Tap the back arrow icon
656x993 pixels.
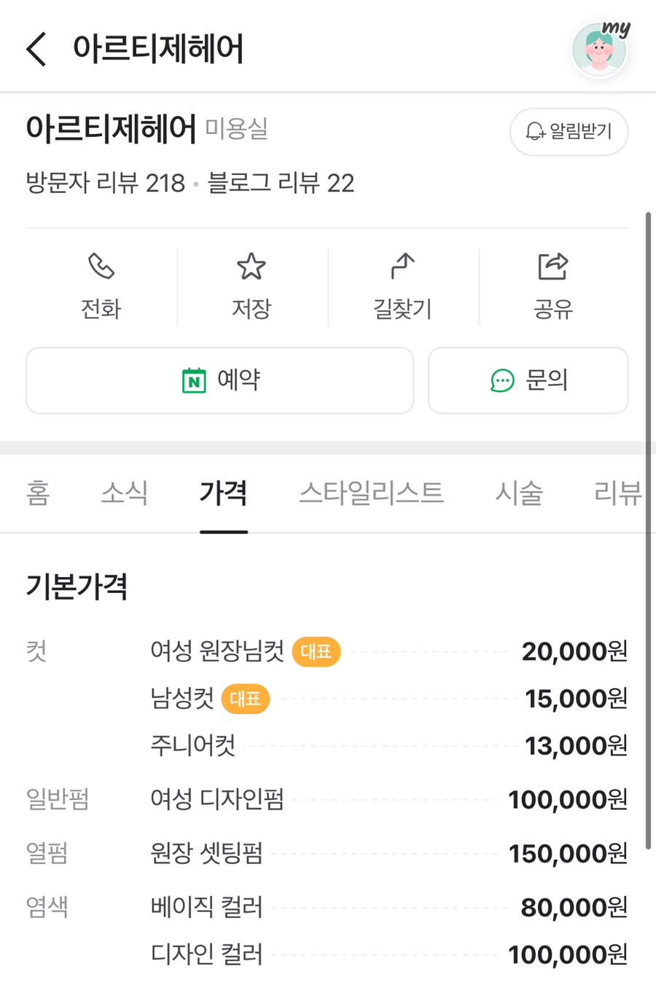(x=36, y=50)
